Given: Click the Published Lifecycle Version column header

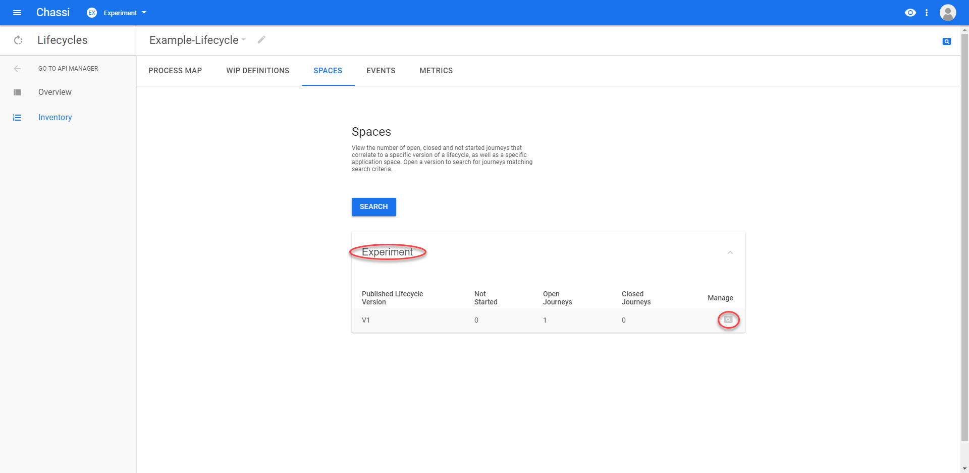Looking at the screenshot, I should [x=393, y=298].
